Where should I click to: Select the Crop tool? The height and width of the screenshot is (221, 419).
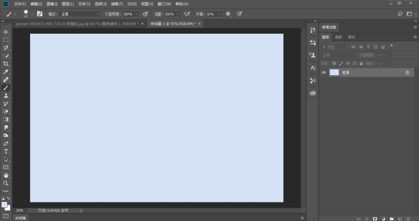(x=6, y=64)
